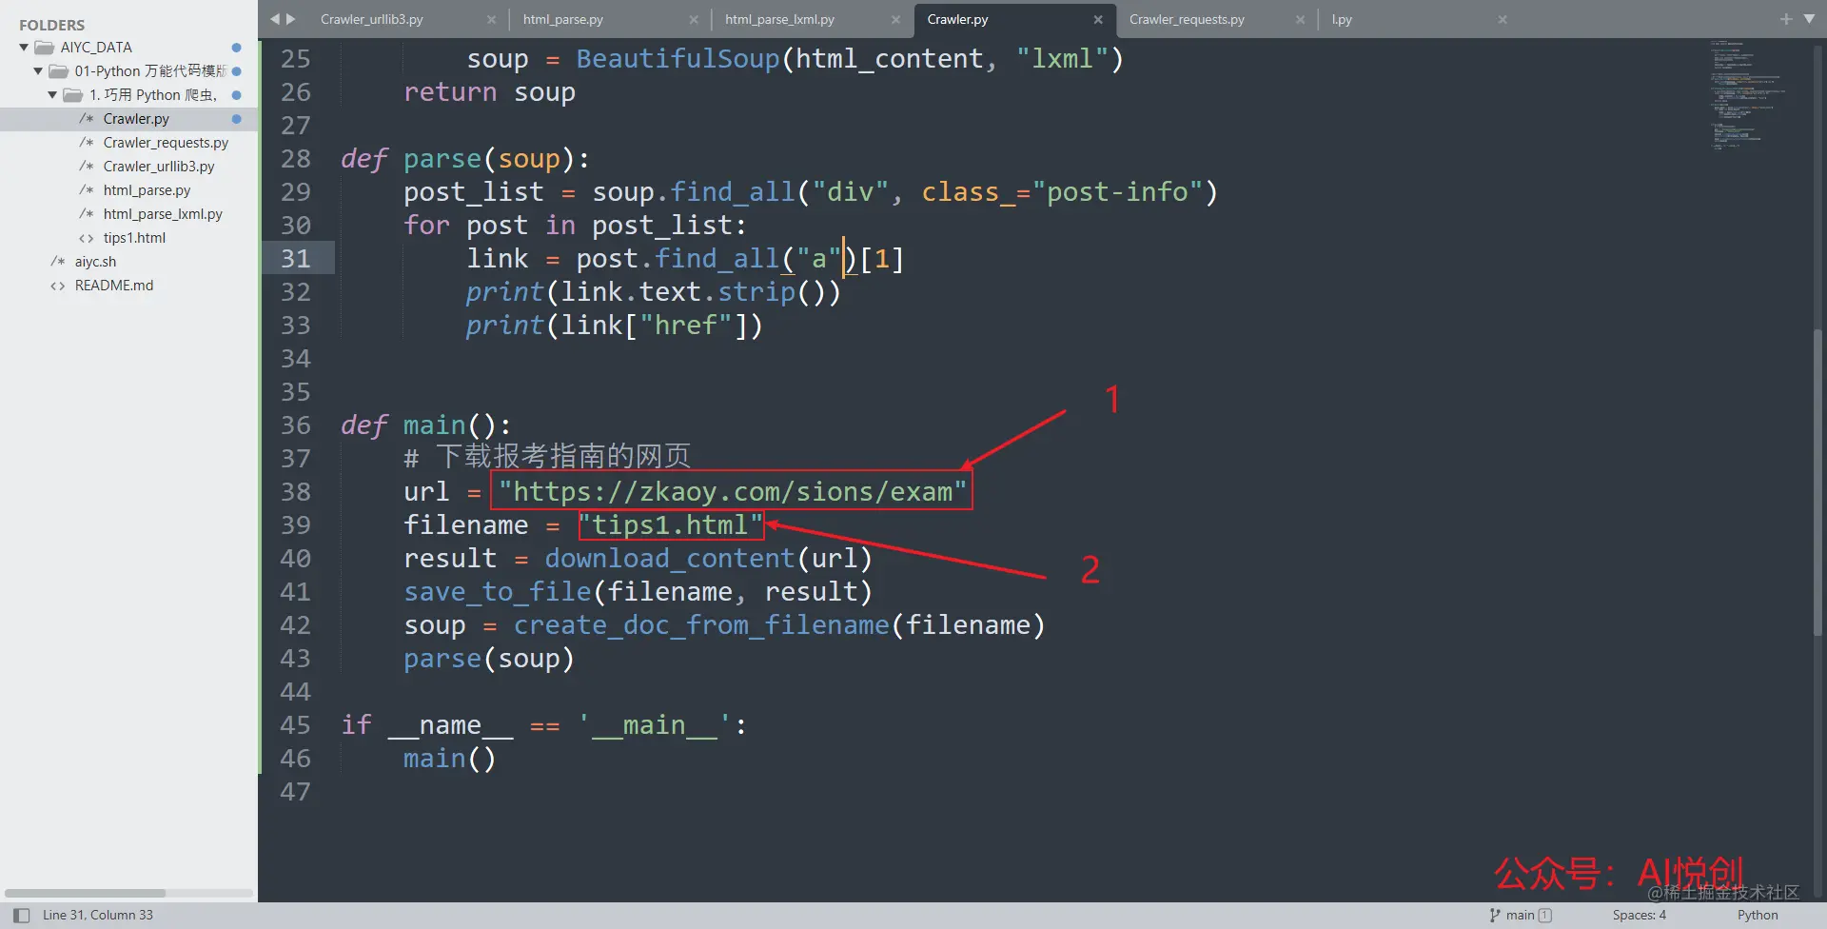Change indentation via 'Spaces: 4'
The image size is (1827, 929).
click(x=1639, y=916)
